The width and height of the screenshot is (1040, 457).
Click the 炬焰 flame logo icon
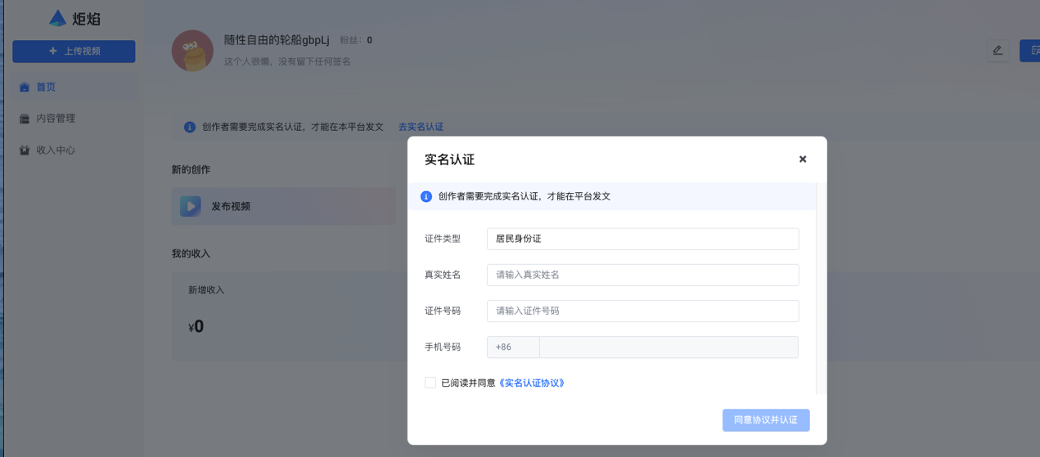(x=57, y=18)
